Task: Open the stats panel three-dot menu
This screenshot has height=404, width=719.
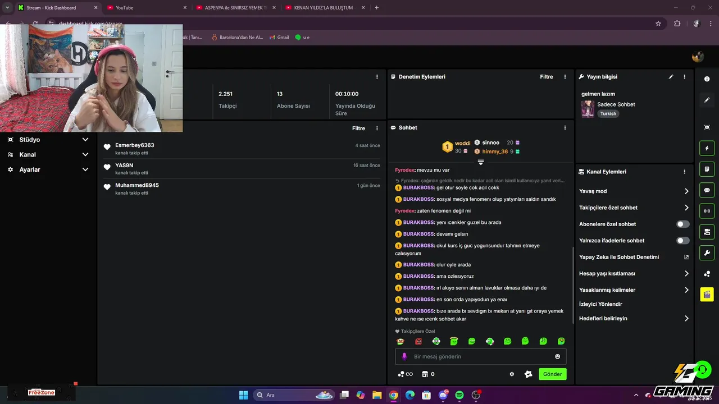Action: tap(377, 77)
